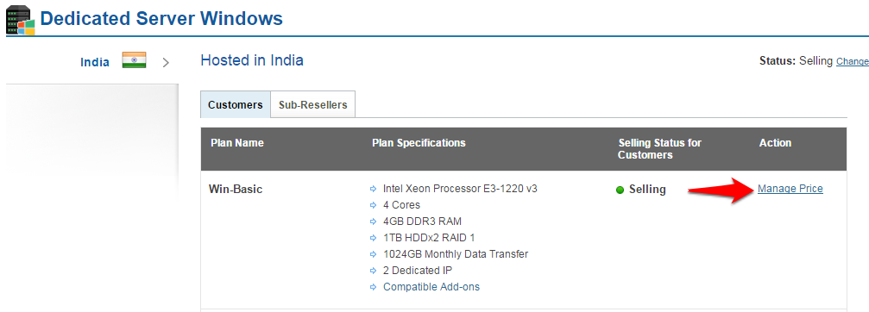This screenshot has height=312, width=869.
Task: Click arrow bullet beside 2 Dedicated IP
Action: [x=373, y=271]
